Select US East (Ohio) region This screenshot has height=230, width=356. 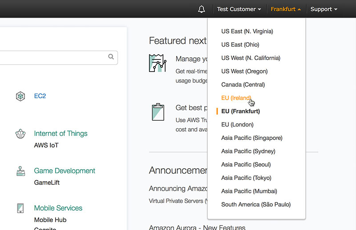[x=240, y=45]
